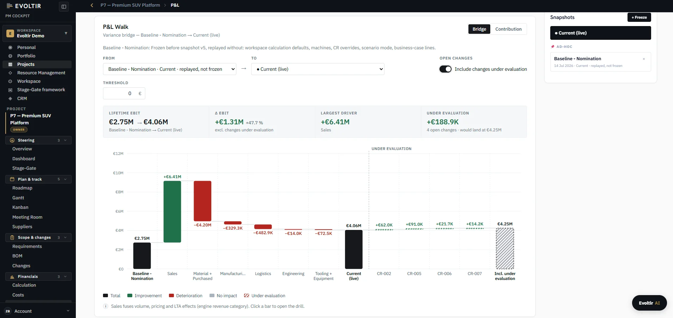Image resolution: width=673 pixels, height=318 pixels.
Task: Open the Dashboard menu item
Action: coord(24,159)
